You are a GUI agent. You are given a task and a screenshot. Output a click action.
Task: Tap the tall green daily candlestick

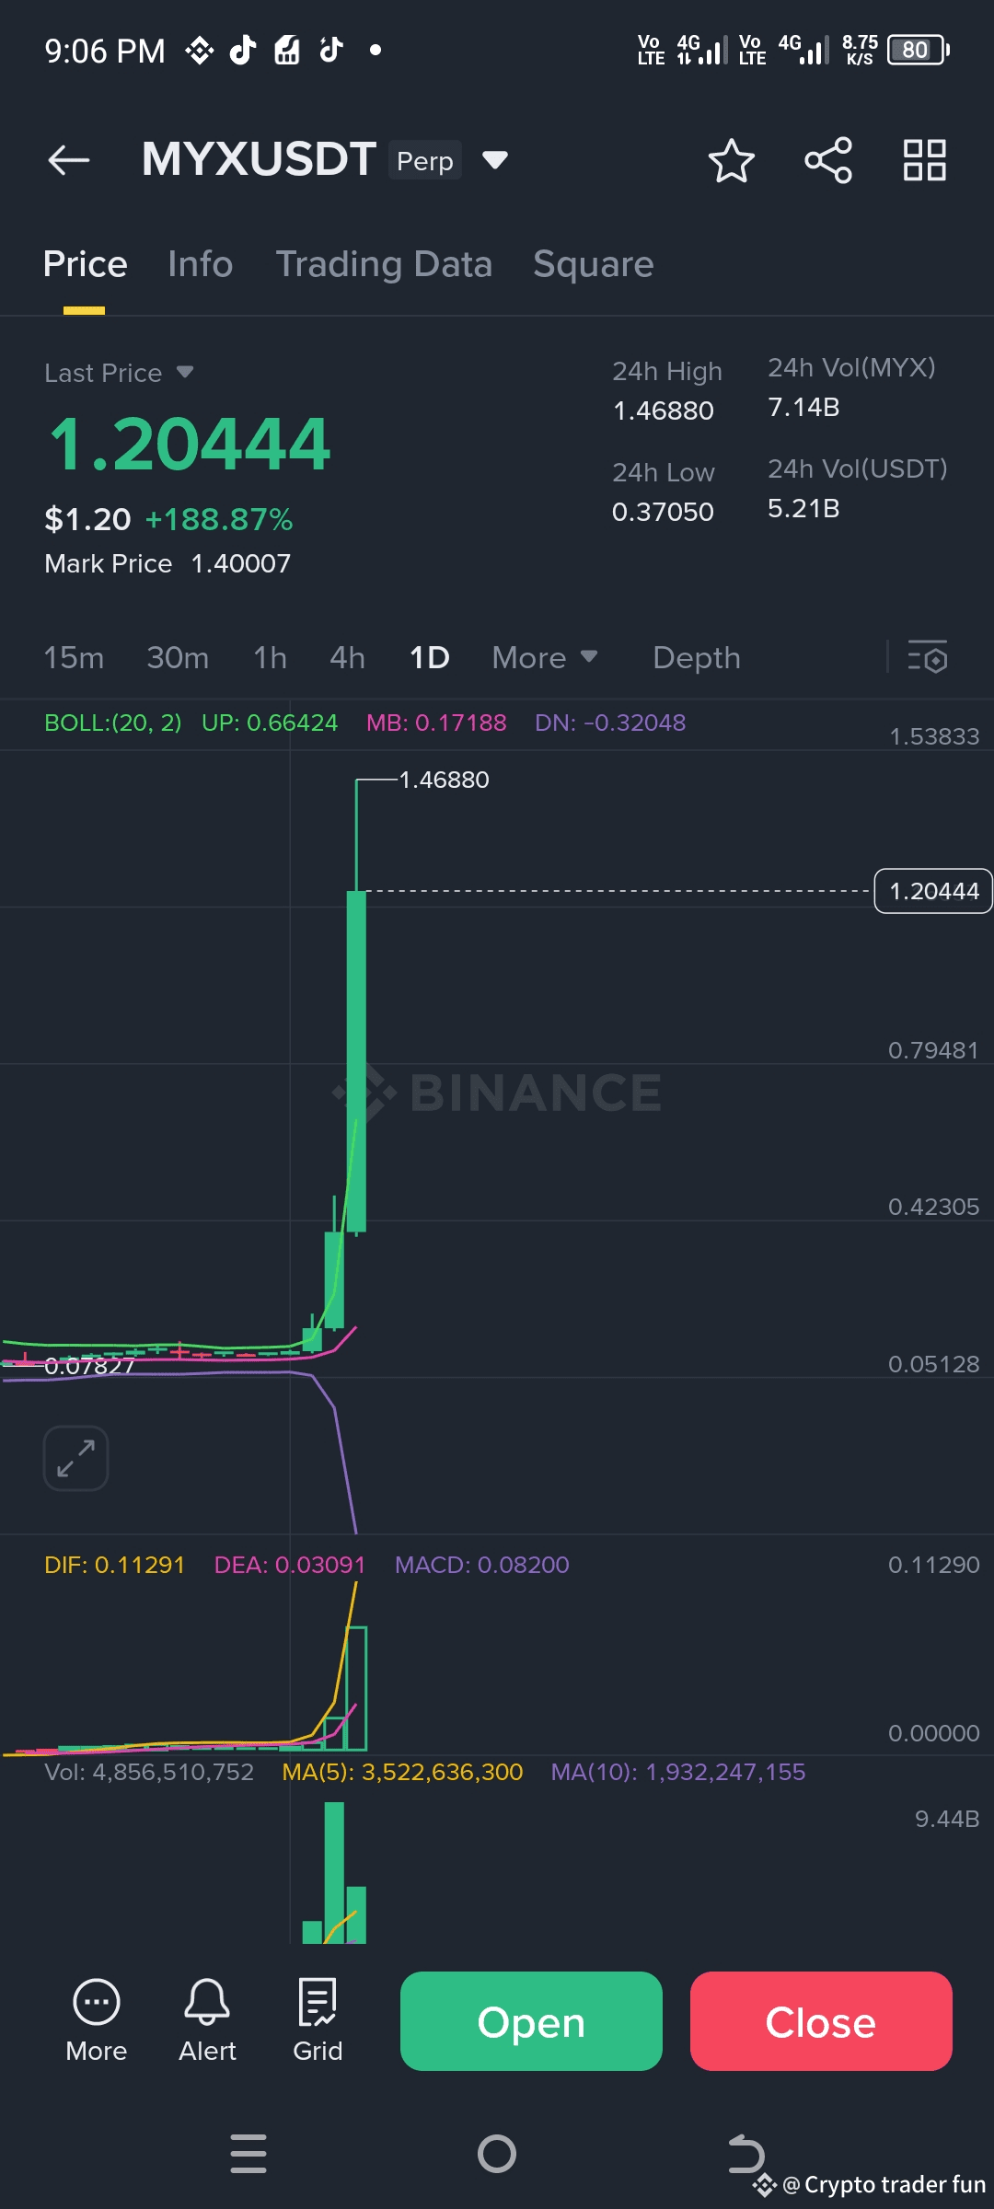[x=356, y=1060]
